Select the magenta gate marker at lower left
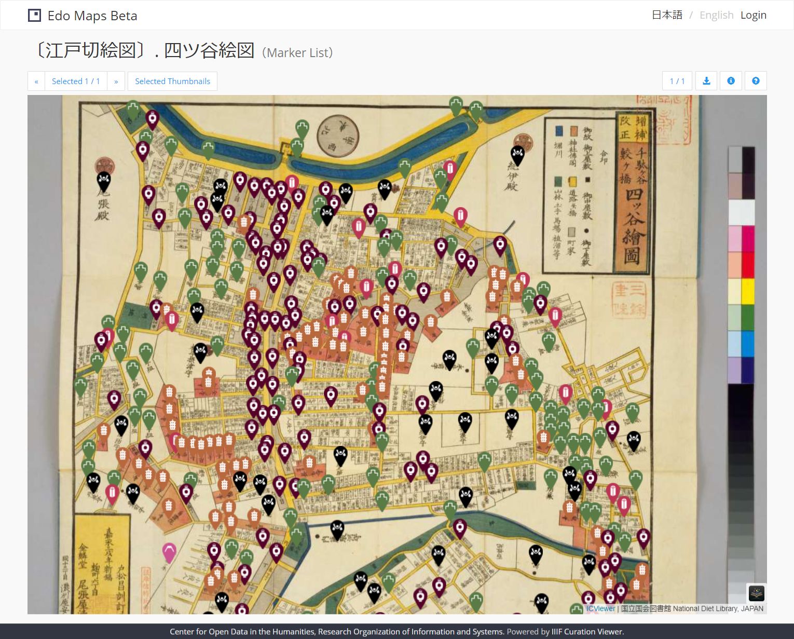Image resolution: width=794 pixels, height=639 pixels. click(169, 553)
